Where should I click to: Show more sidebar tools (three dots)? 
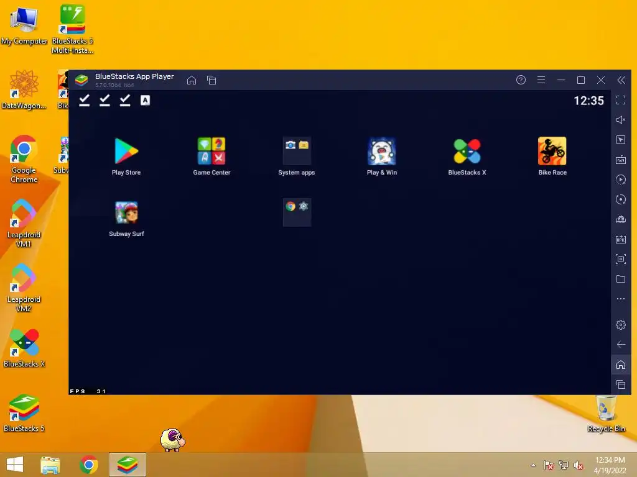(621, 299)
